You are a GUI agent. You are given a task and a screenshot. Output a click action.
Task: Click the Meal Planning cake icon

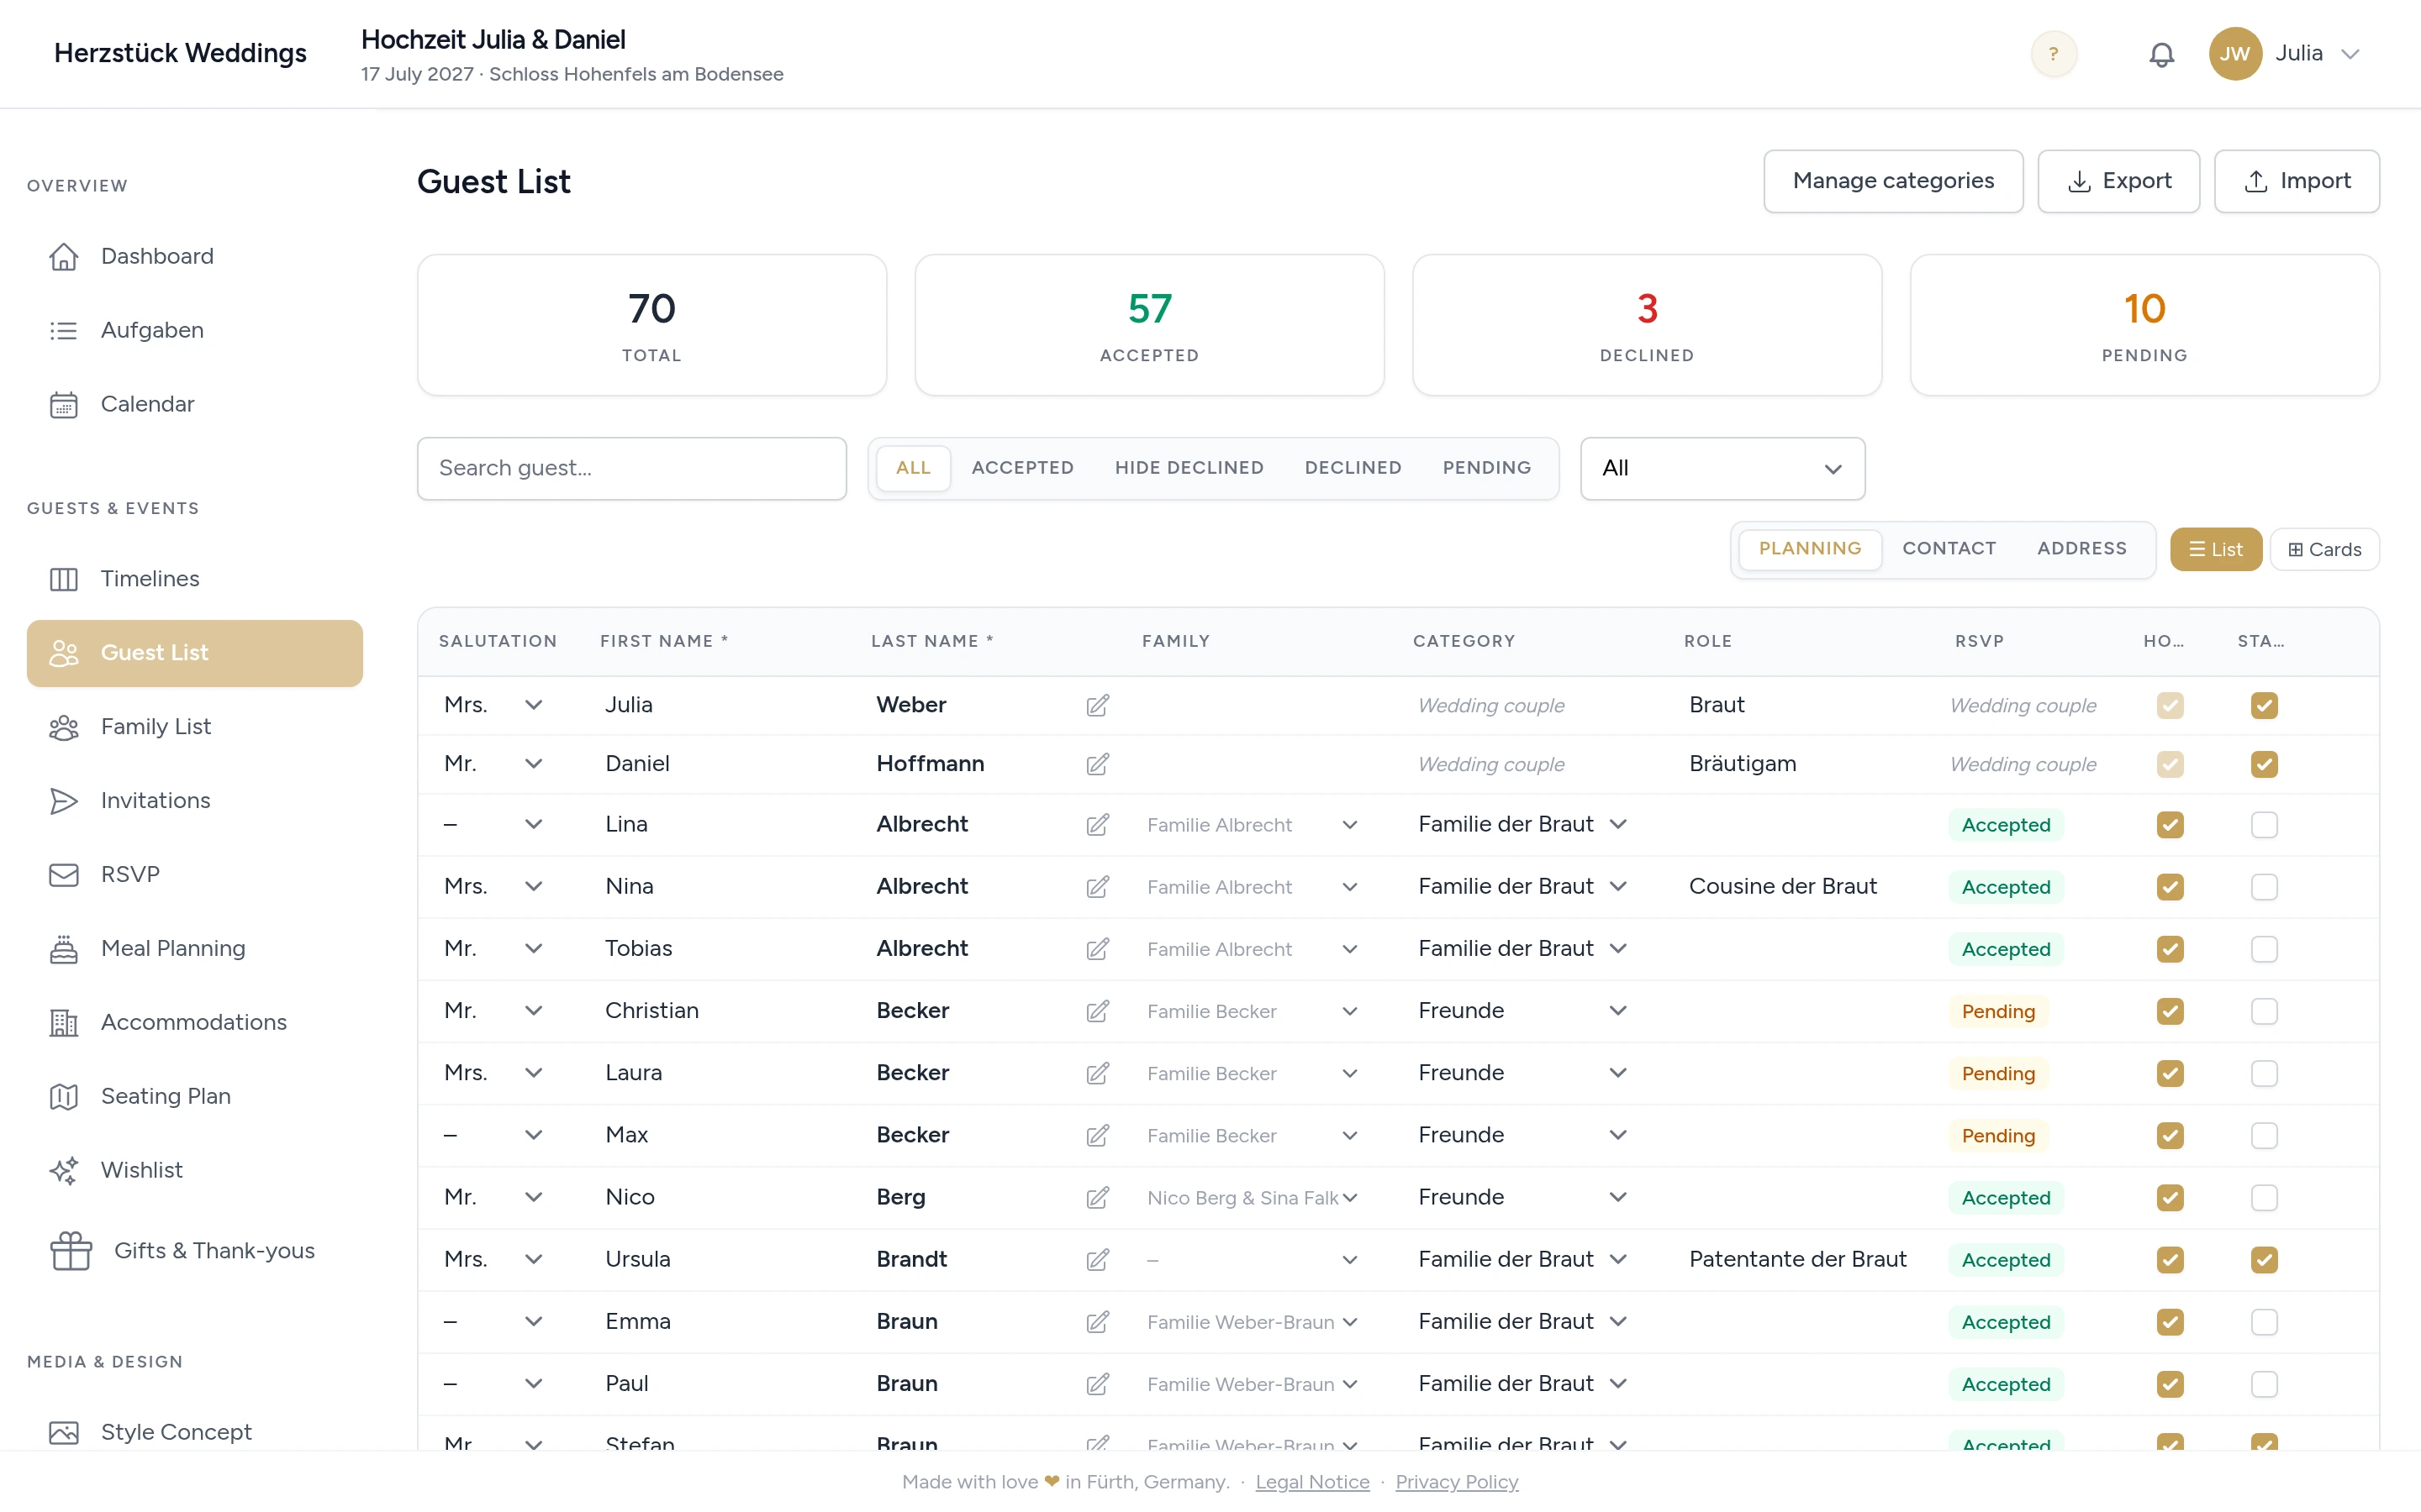point(64,949)
